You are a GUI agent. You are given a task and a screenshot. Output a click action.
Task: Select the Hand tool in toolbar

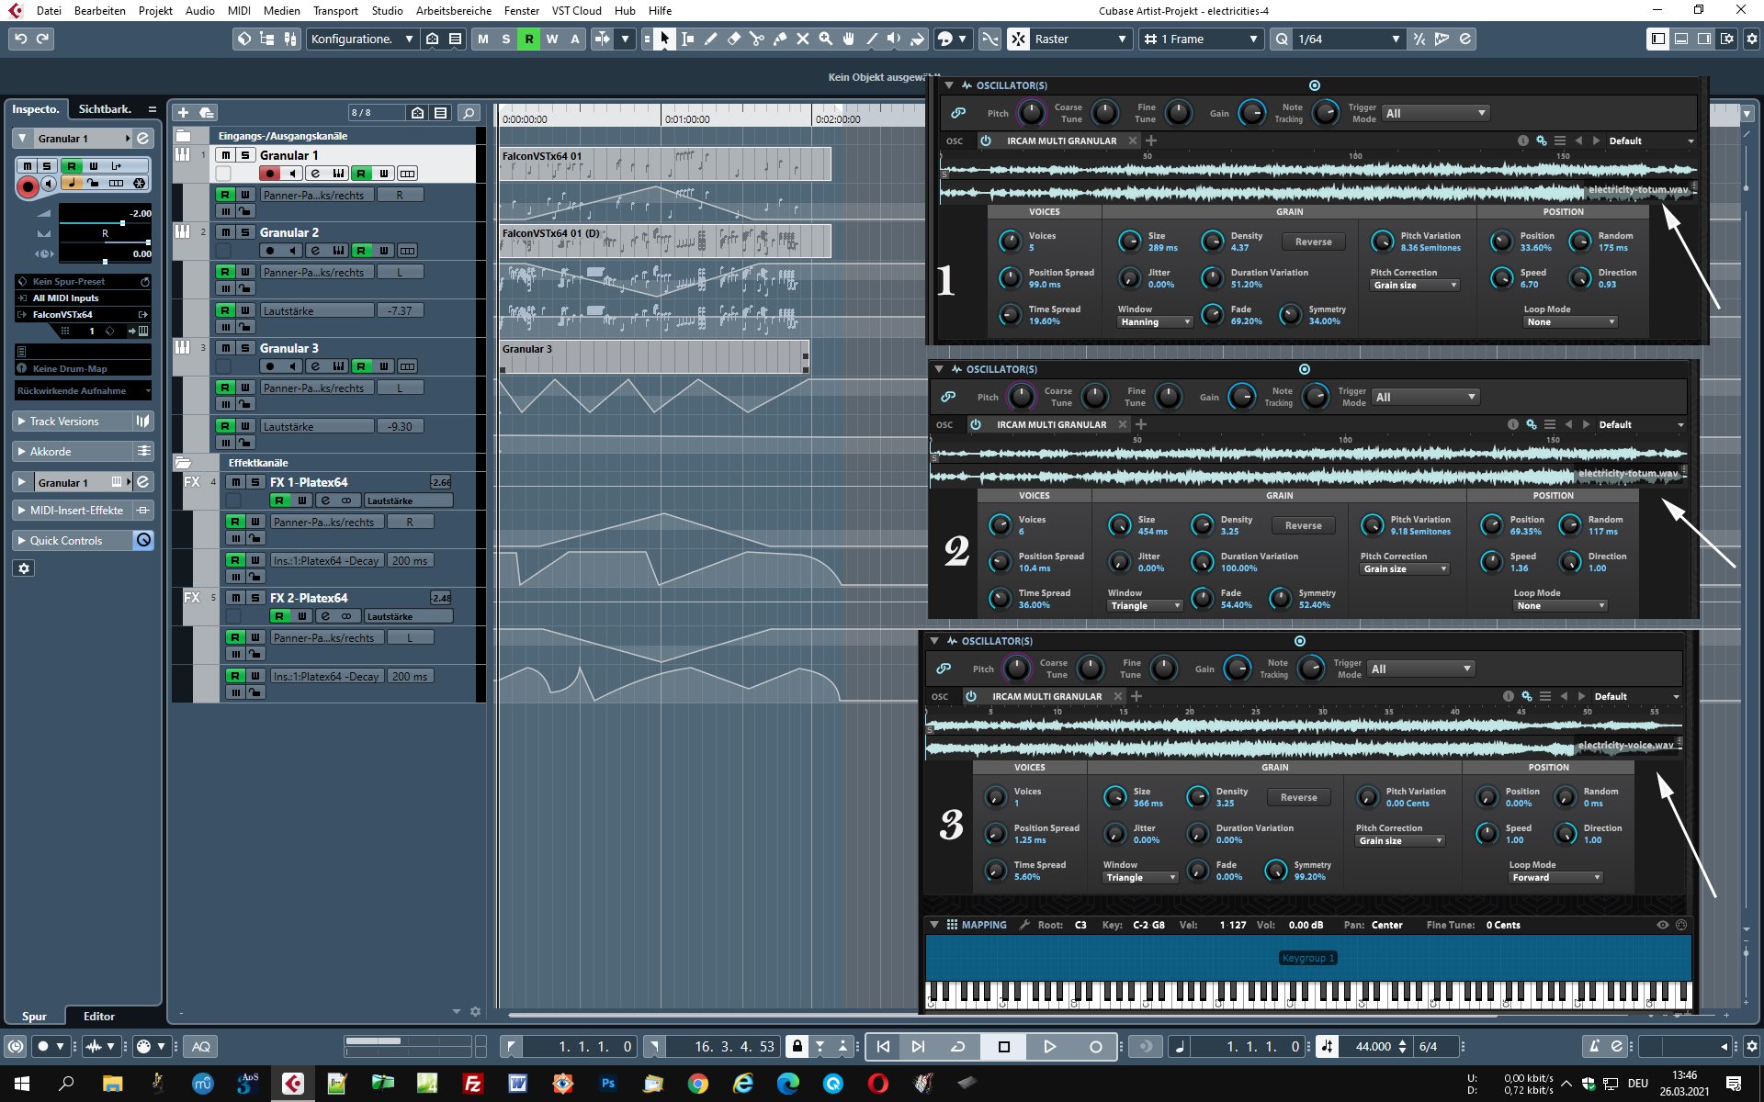coord(848,39)
